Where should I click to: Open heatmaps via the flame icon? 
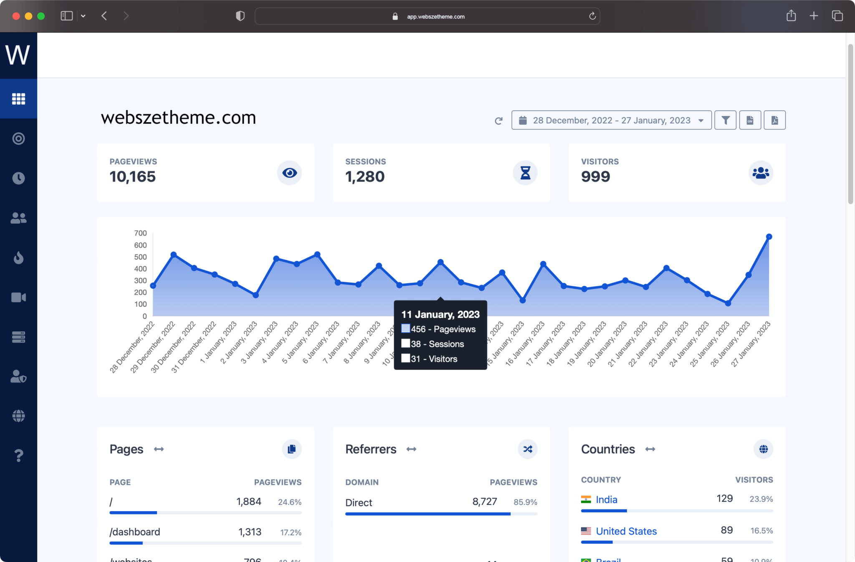19,257
